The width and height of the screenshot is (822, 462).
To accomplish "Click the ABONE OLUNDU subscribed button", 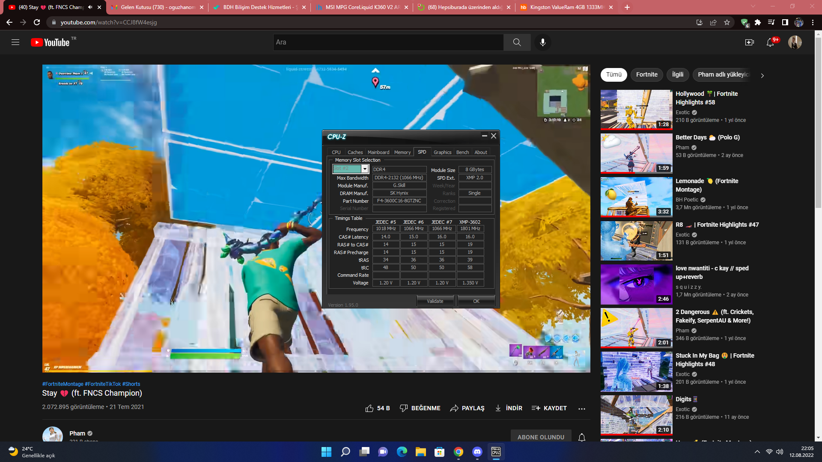I will coord(541,436).
